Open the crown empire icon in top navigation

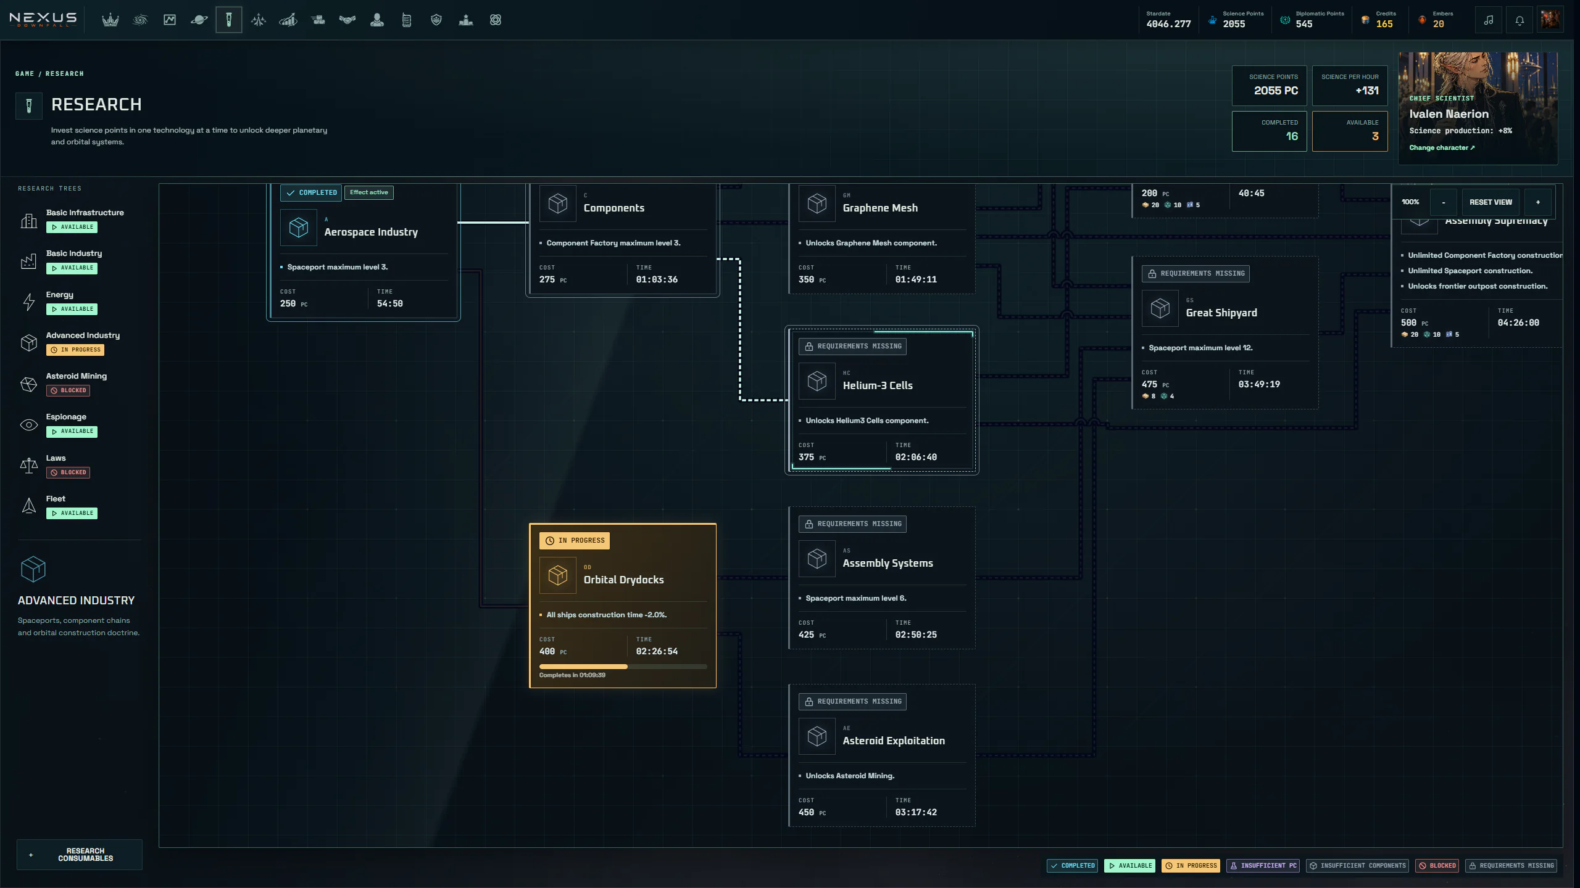110,20
